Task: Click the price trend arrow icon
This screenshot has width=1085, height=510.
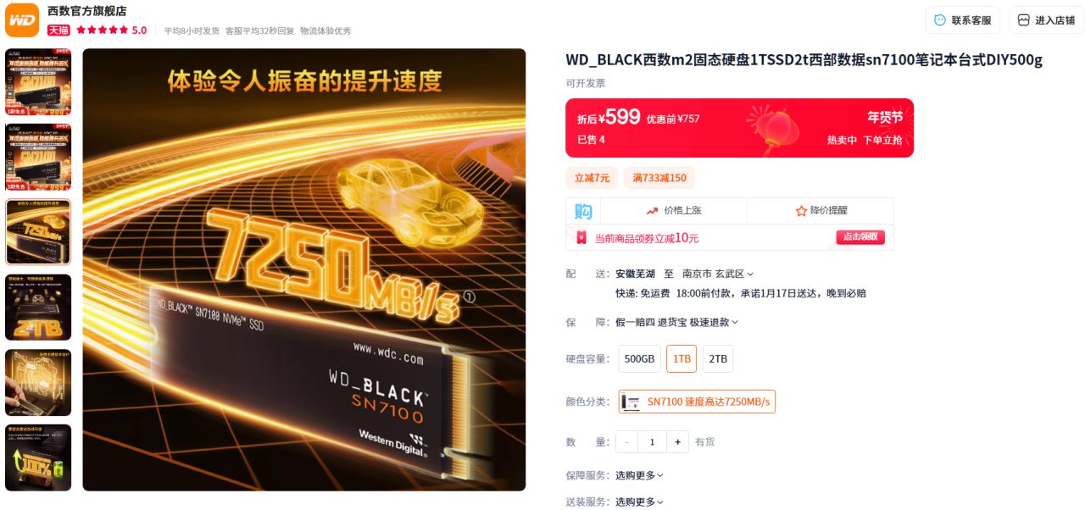Action: pos(652,210)
